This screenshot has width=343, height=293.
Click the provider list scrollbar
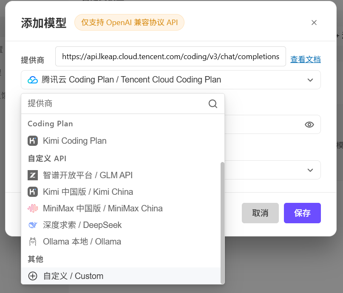(x=222, y=223)
